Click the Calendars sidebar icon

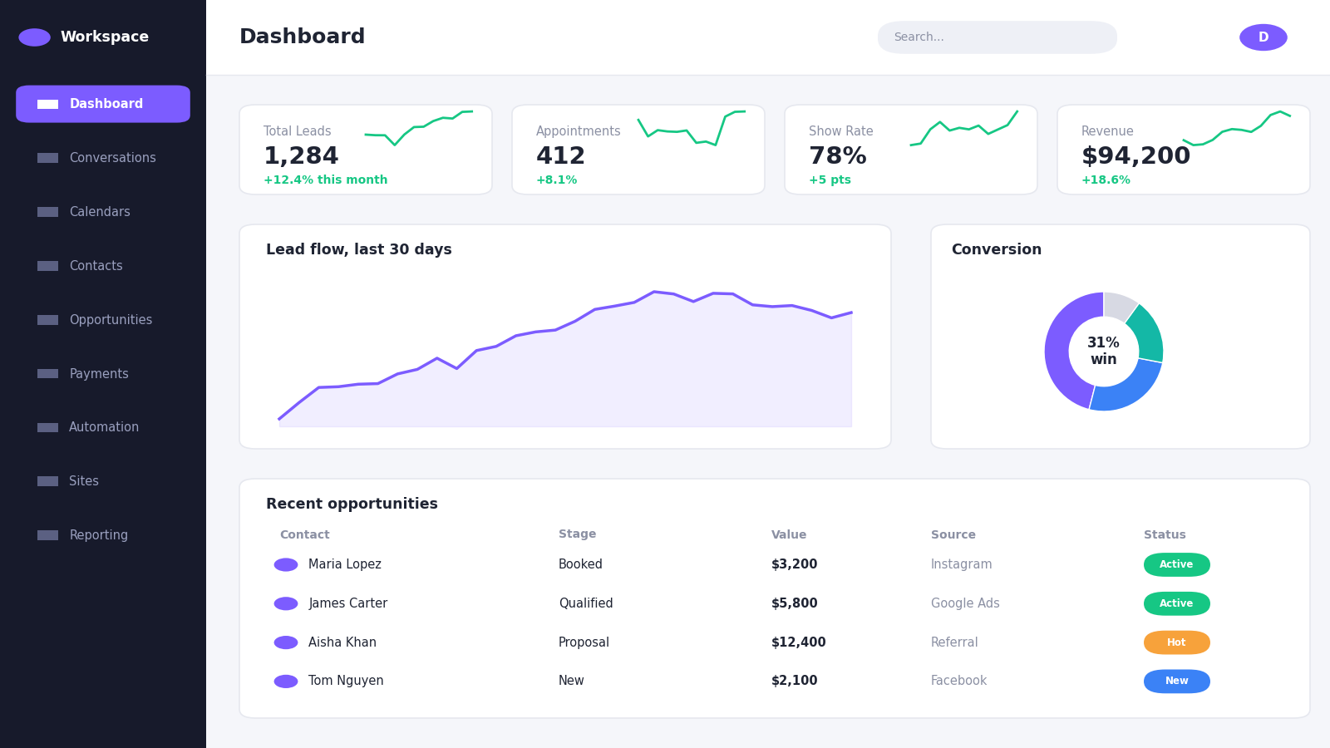(47, 212)
